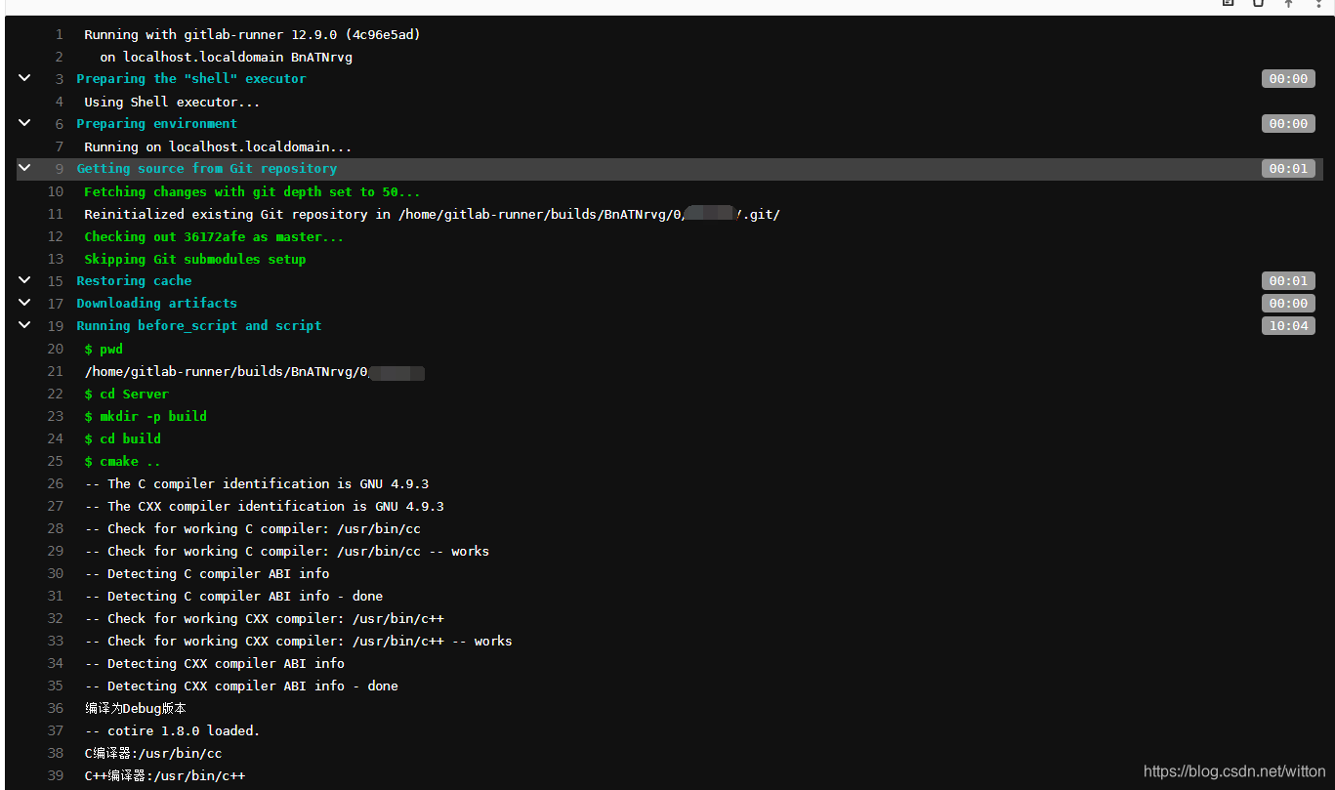The width and height of the screenshot is (1335, 790).
Task: Click the '$ cd Server' command line
Action: tap(127, 395)
